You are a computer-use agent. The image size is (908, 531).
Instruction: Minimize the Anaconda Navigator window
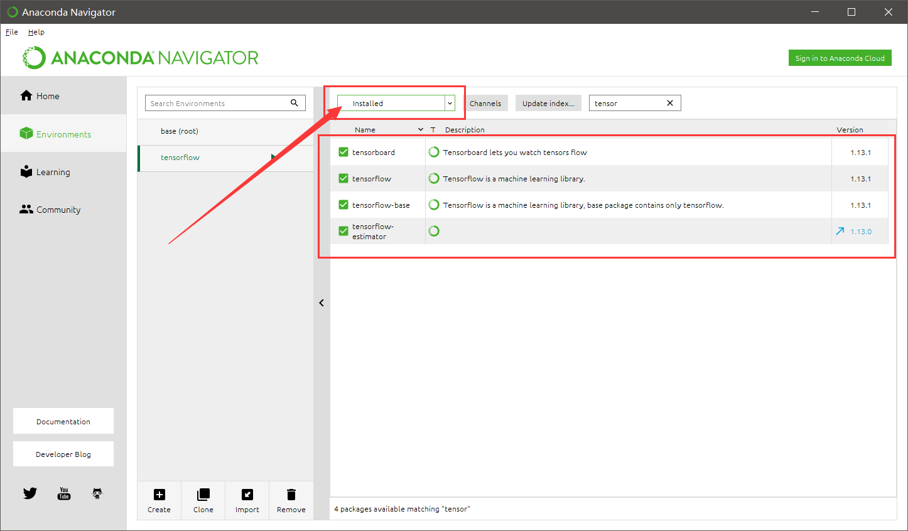point(815,12)
